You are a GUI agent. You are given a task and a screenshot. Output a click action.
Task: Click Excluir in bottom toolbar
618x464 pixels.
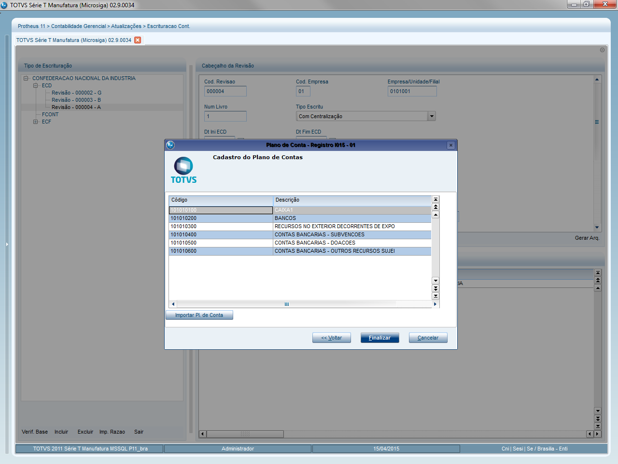85,432
